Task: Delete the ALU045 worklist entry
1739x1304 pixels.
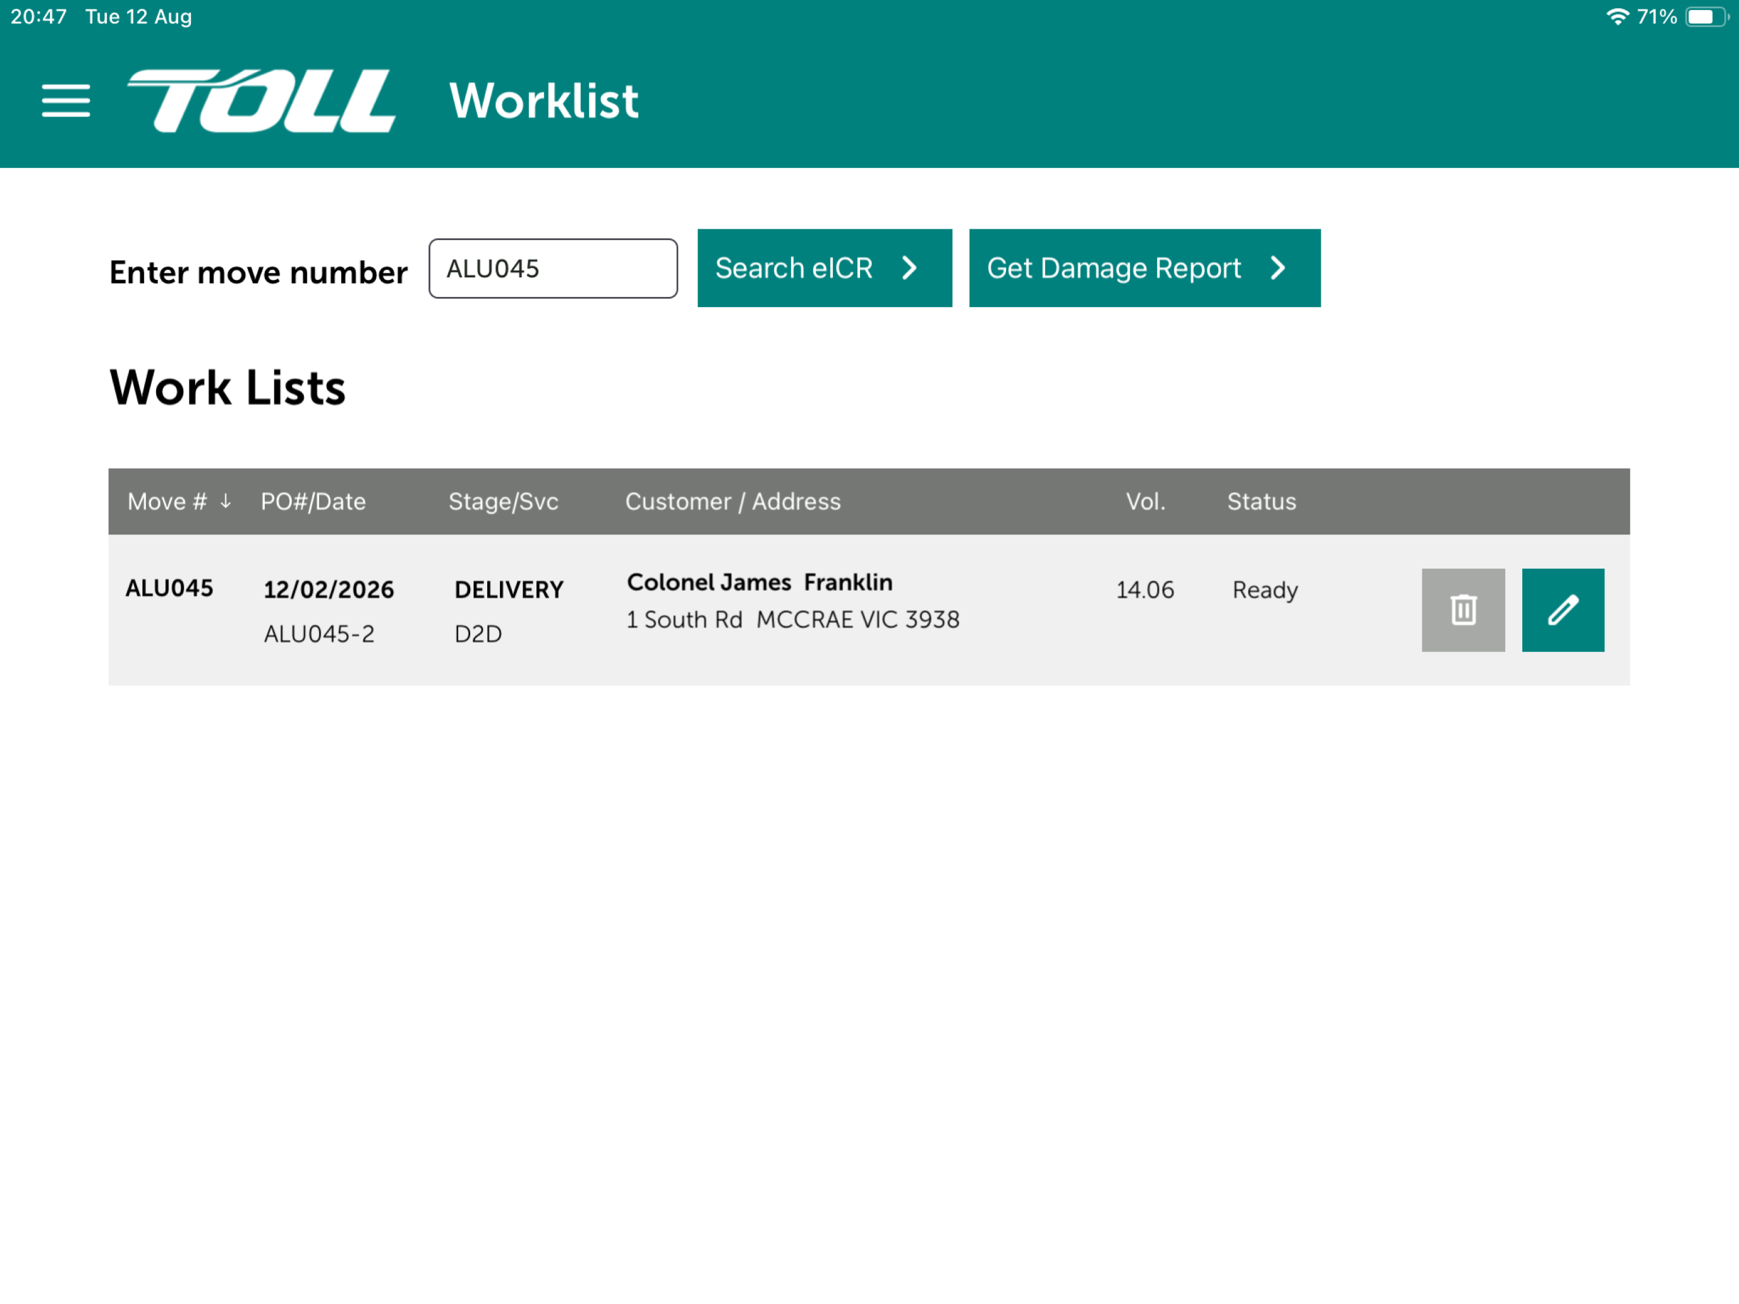Action: pos(1463,610)
